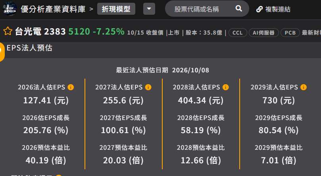Click the 255.6 (元) EPS value
Image resolution: width=321 pixels, height=176 pixels.
(x=123, y=101)
